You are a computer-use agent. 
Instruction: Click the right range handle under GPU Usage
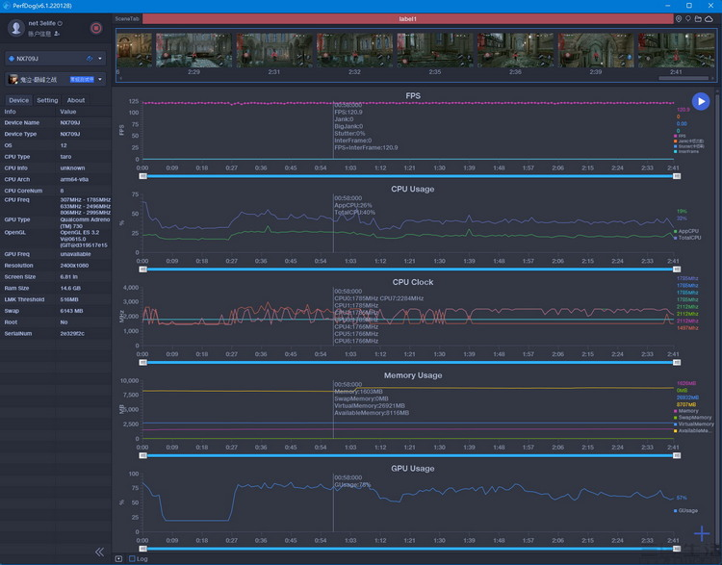click(677, 549)
